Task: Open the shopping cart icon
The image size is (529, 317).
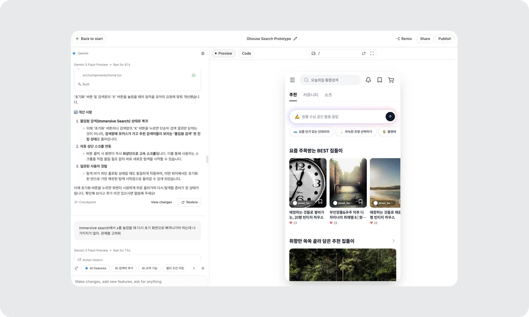Action: point(391,80)
